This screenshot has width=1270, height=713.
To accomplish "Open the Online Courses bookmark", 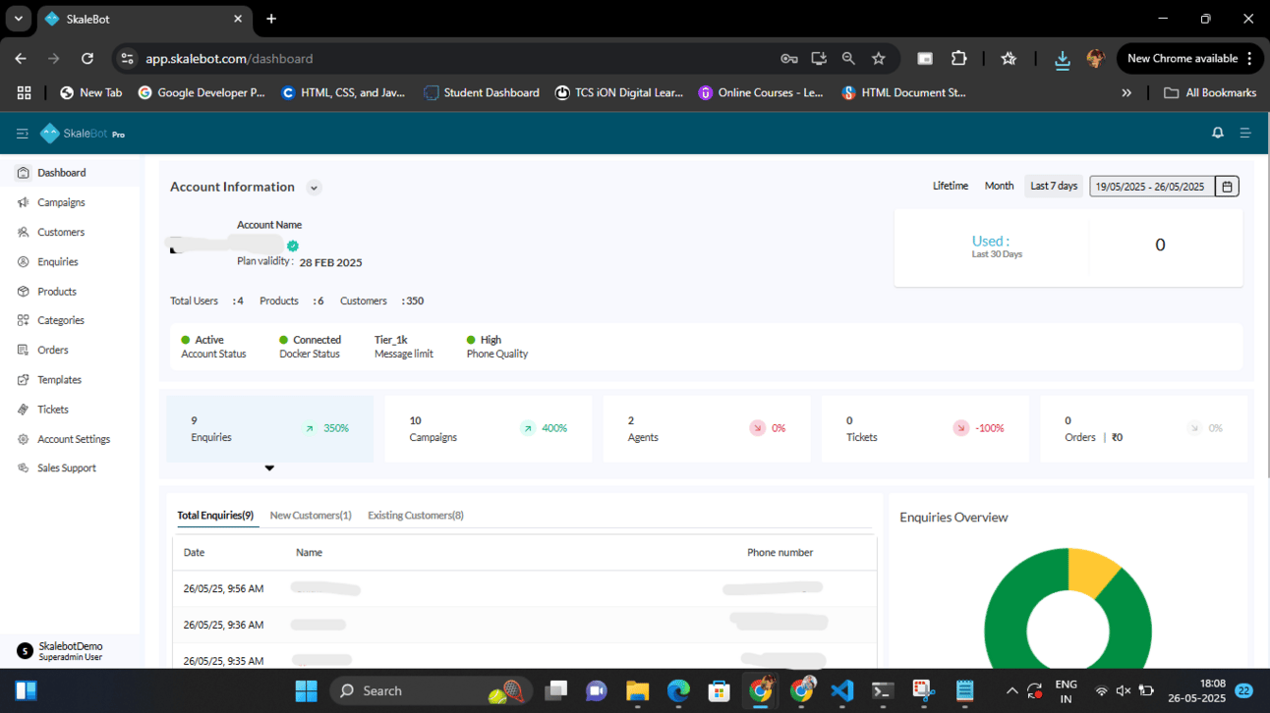I will (x=761, y=92).
